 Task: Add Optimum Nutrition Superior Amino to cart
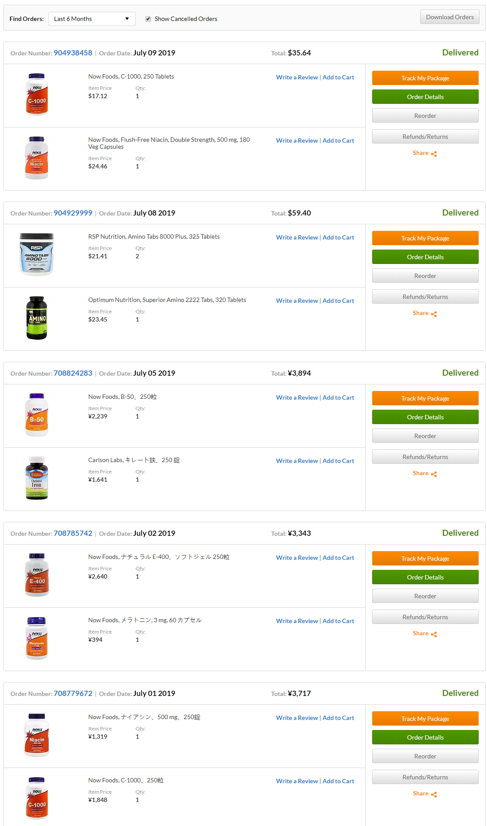338,301
